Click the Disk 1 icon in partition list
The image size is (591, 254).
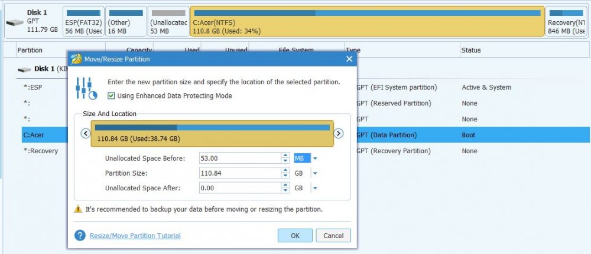tap(24, 69)
